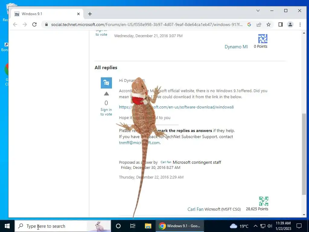Open the site lock security icon
This screenshot has height=232, width=309.
46,24
